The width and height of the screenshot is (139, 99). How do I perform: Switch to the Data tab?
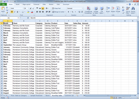pyautogui.click(x=44, y=4)
